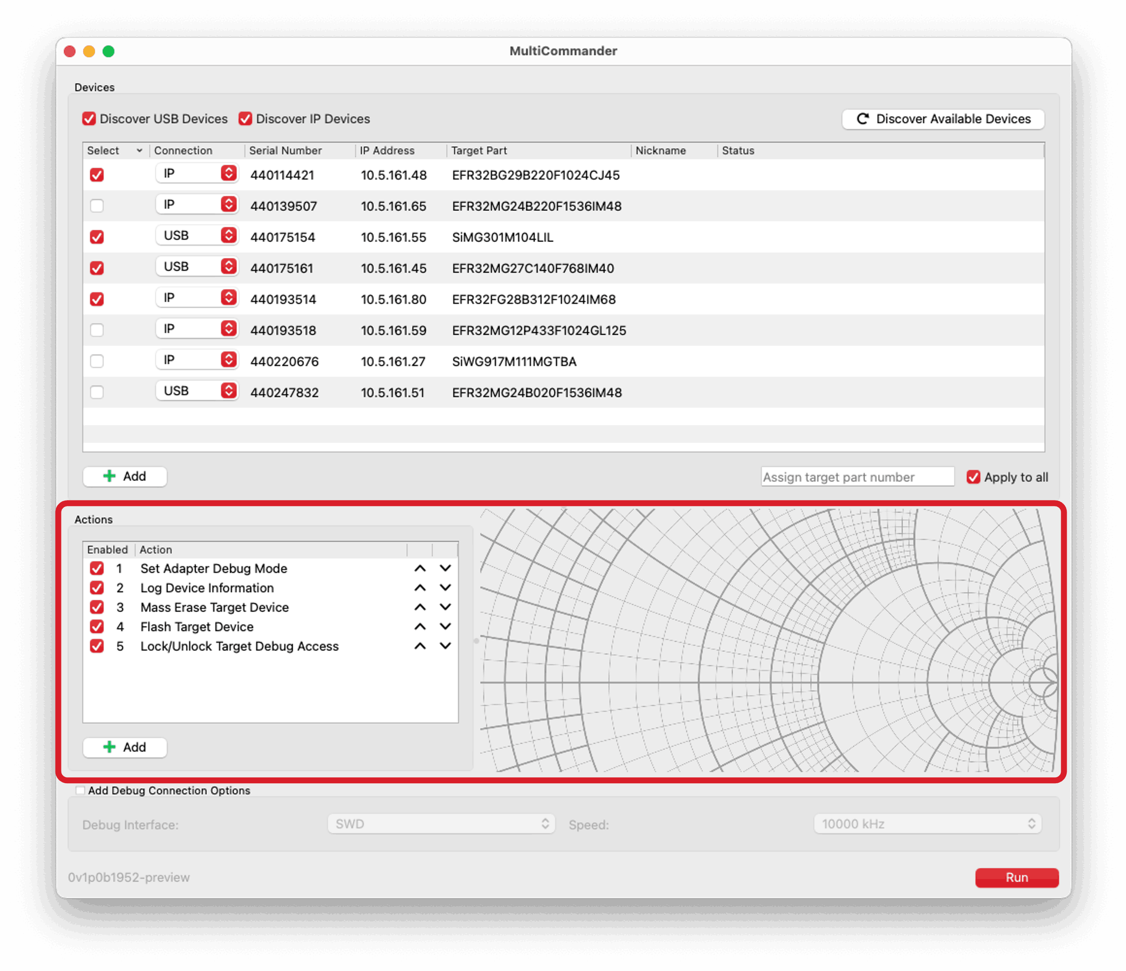Sort by the Serial Number column header
The height and width of the screenshot is (971, 1126).
click(x=285, y=150)
